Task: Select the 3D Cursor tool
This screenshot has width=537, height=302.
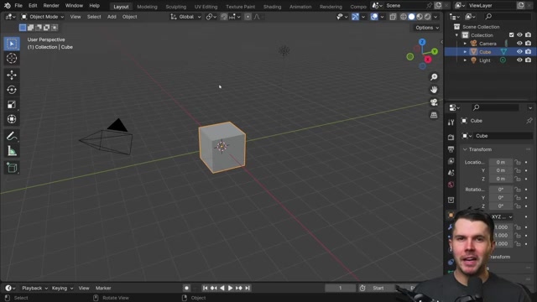Action: coord(12,58)
